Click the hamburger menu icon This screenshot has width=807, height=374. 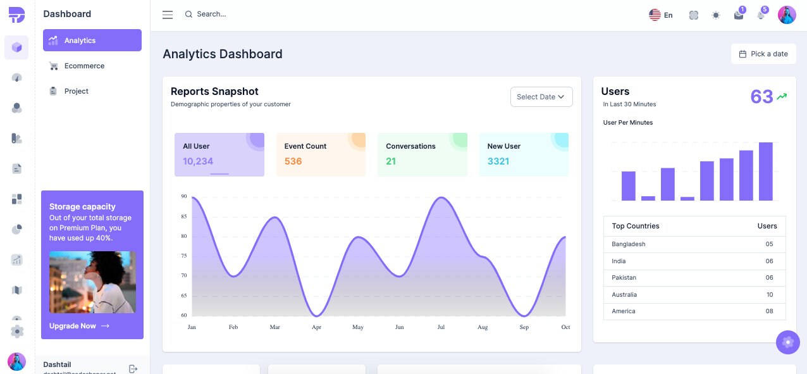168,15
